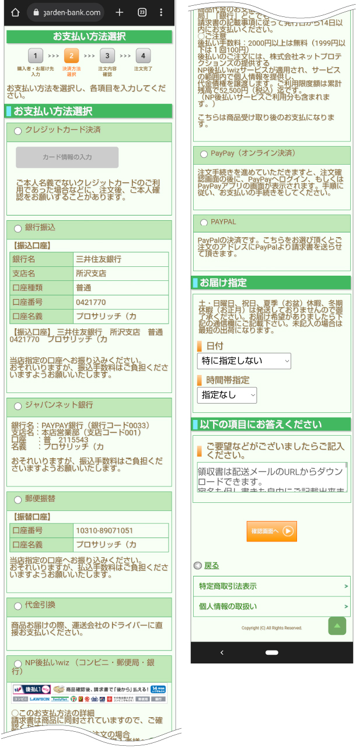Image resolution: width=356 pixels, height=754 pixels.
Task: Select PayPay（オンライン決済） radio button
Action: pos(204,154)
